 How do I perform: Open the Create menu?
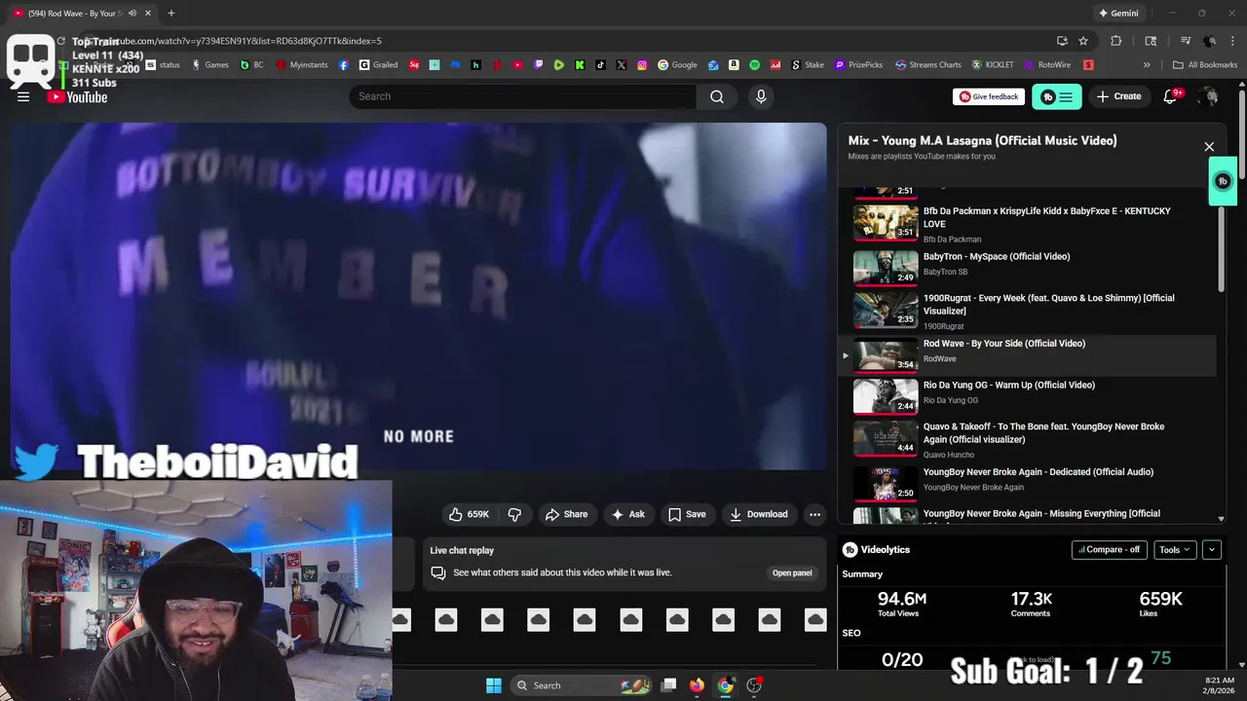point(1118,96)
